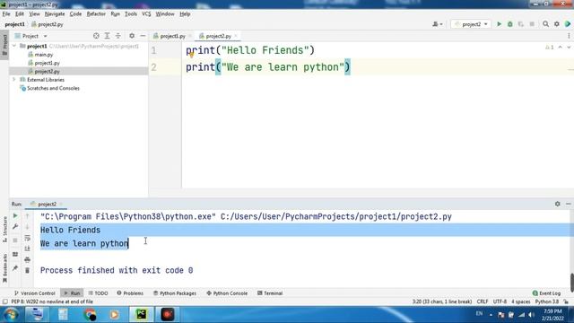Select opened file locate icon in Project panel
This screenshot has height=323, width=574.
pyautogui.click(x=96, y=36)
